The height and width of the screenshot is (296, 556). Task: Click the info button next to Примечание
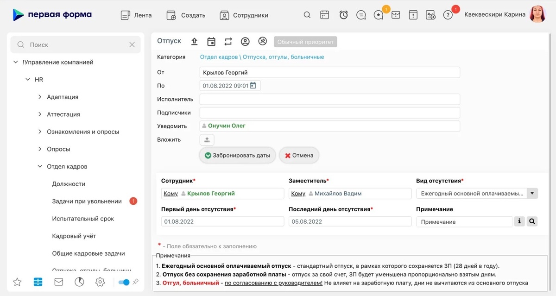pos(519,221)
